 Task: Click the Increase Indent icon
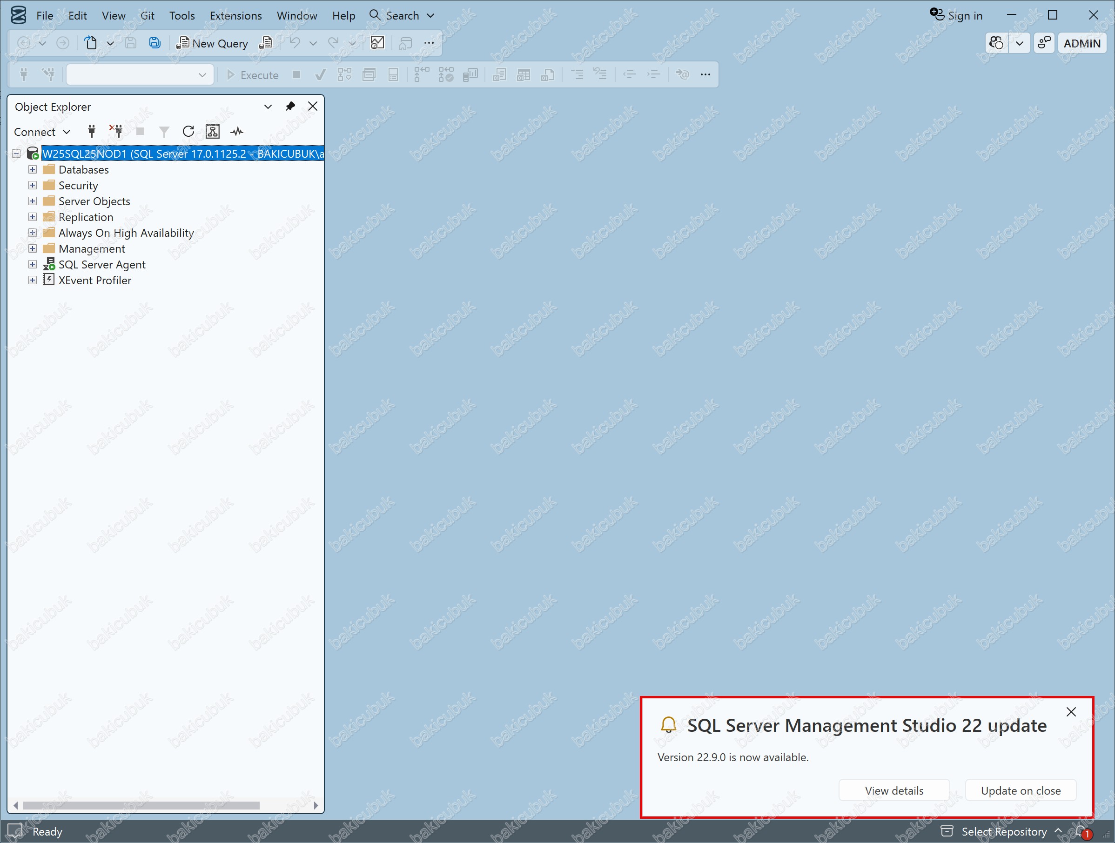click(654, 75)
